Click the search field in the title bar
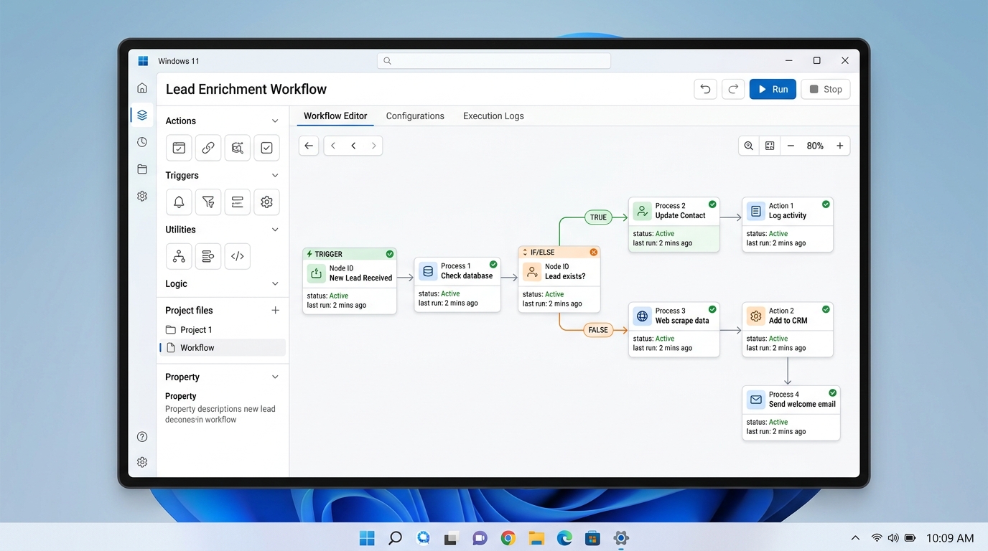988x551 pixels. [494, 61]
